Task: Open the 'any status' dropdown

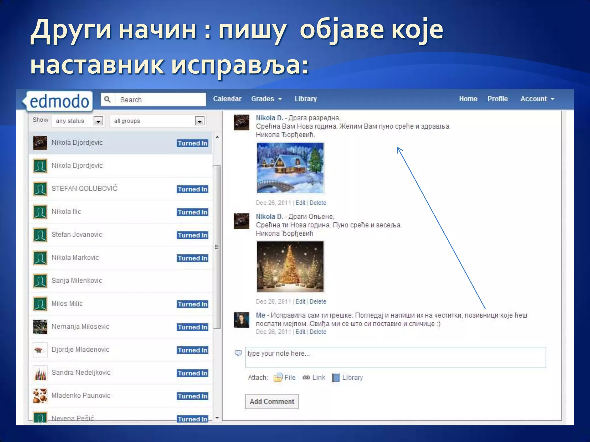Action: (x=98, y=121)
